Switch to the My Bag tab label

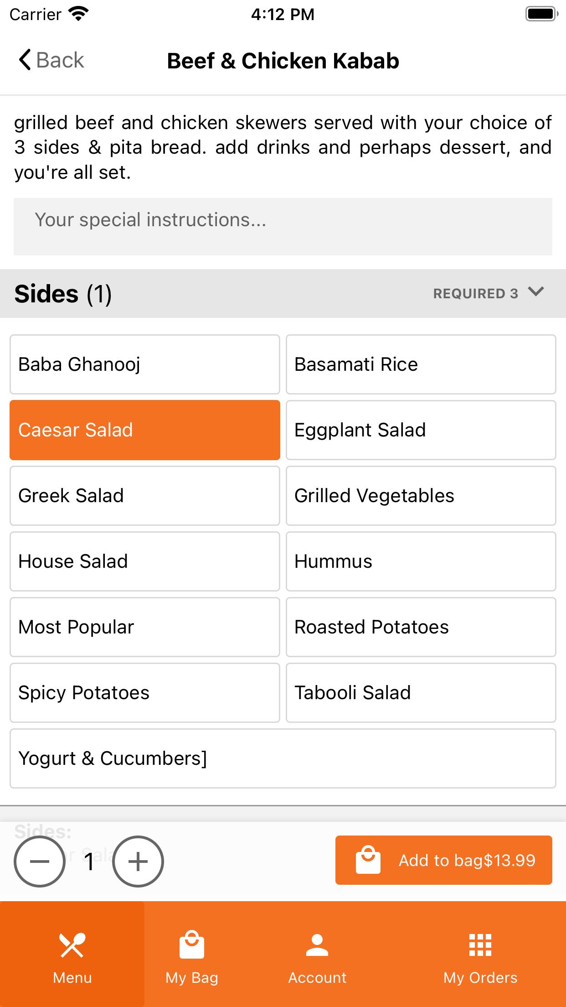point(192,978)
